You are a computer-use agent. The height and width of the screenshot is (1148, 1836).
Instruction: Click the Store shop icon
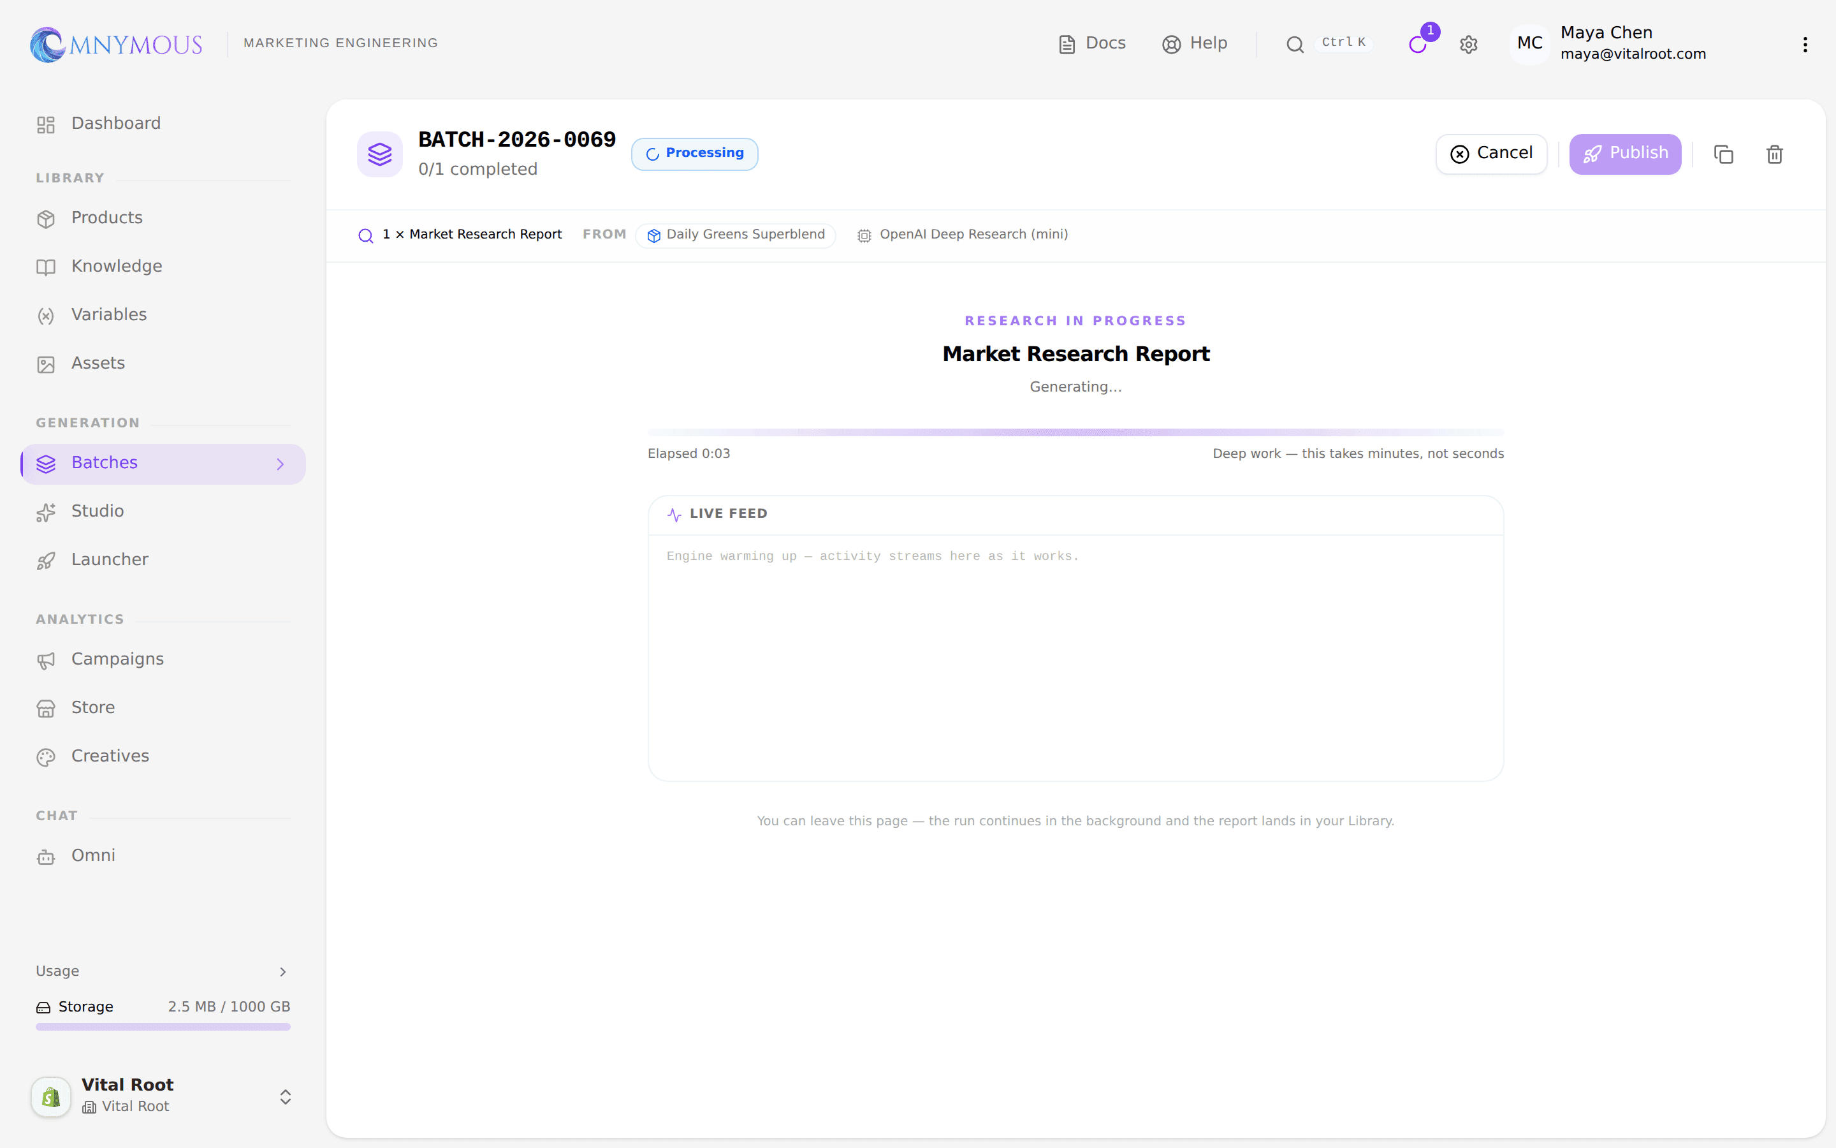point(47,709)
